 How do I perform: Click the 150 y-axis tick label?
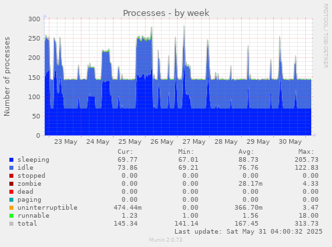pos(34,77)
